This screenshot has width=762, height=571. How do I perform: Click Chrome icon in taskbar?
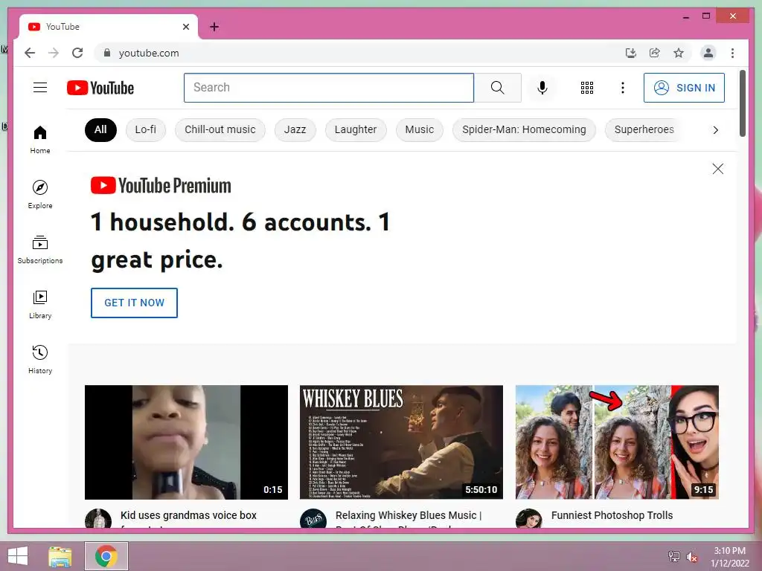click(x=106, y=556)
